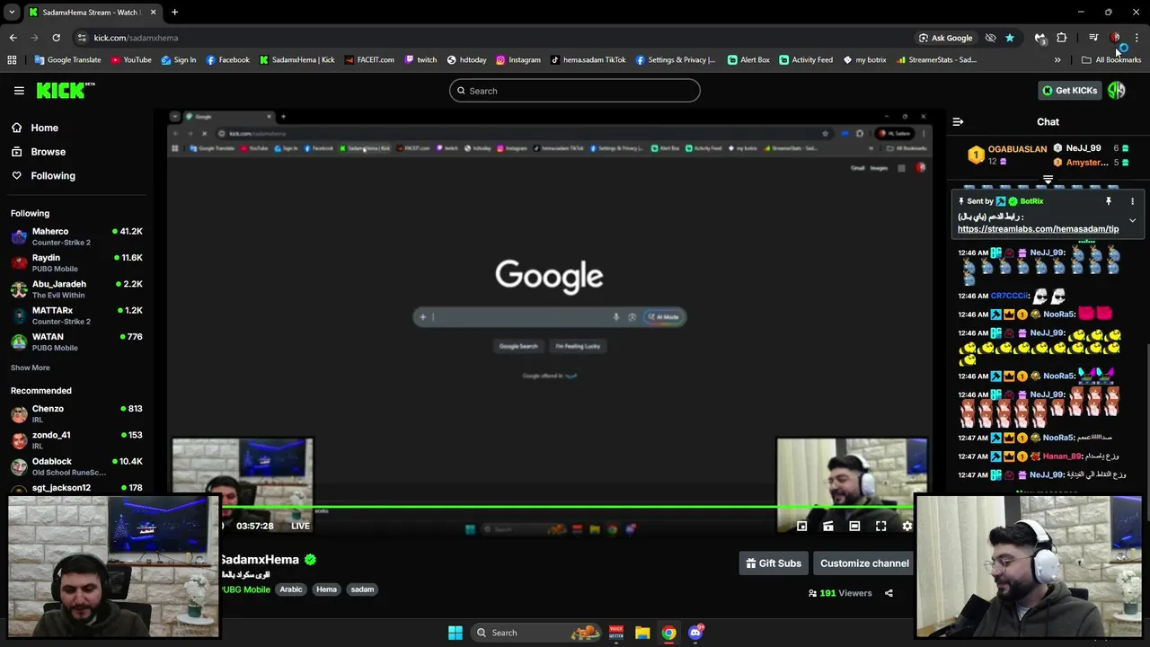Click Customize channel button
The width and height of the screenshot is (1150, 647).
pos(864,563)
